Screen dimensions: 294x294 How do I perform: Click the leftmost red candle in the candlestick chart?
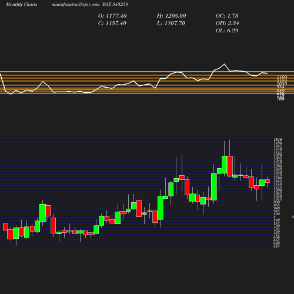5,226
